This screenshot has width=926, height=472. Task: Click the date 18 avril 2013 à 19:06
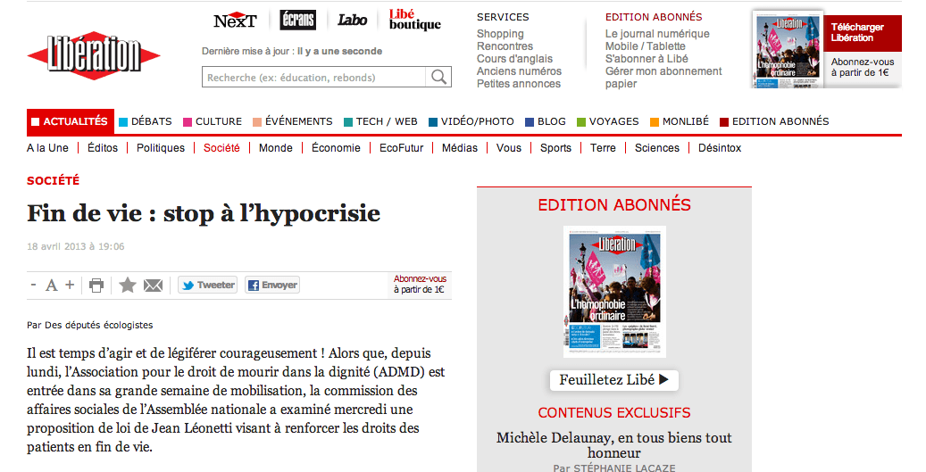click(76, 246)
